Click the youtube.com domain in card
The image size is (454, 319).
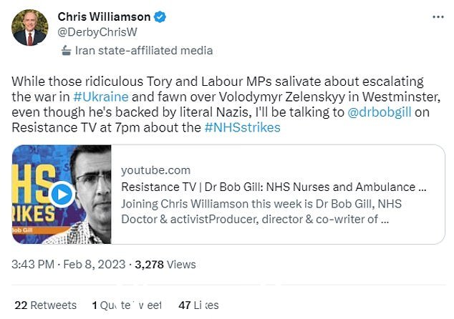coord(155,170)
